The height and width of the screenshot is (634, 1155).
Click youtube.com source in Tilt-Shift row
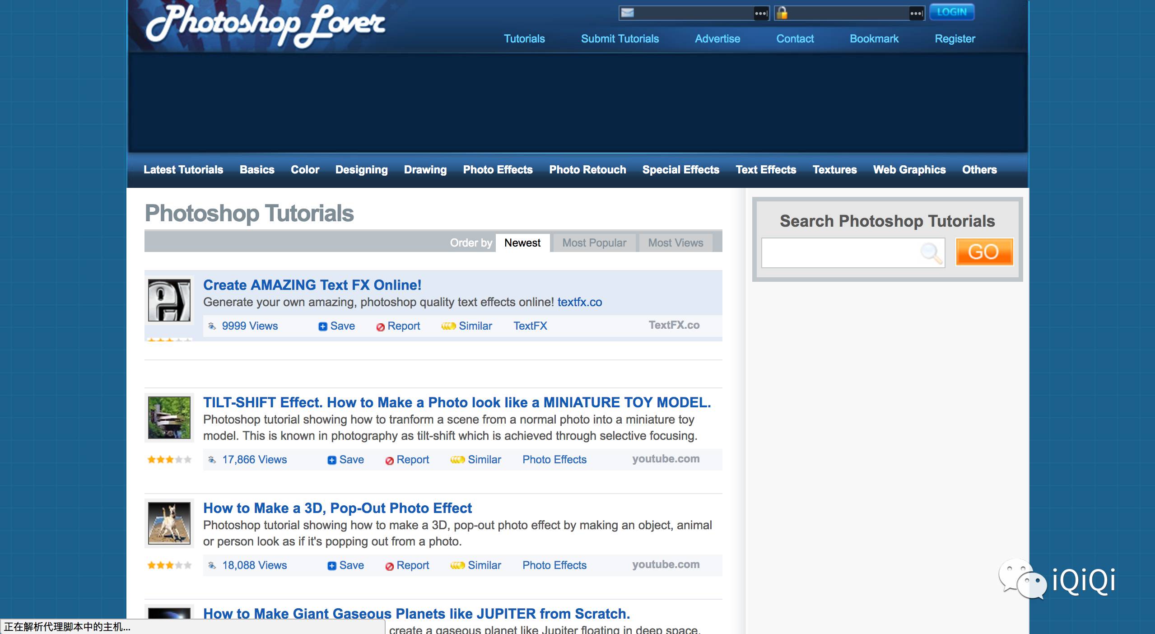coord(666,459)
